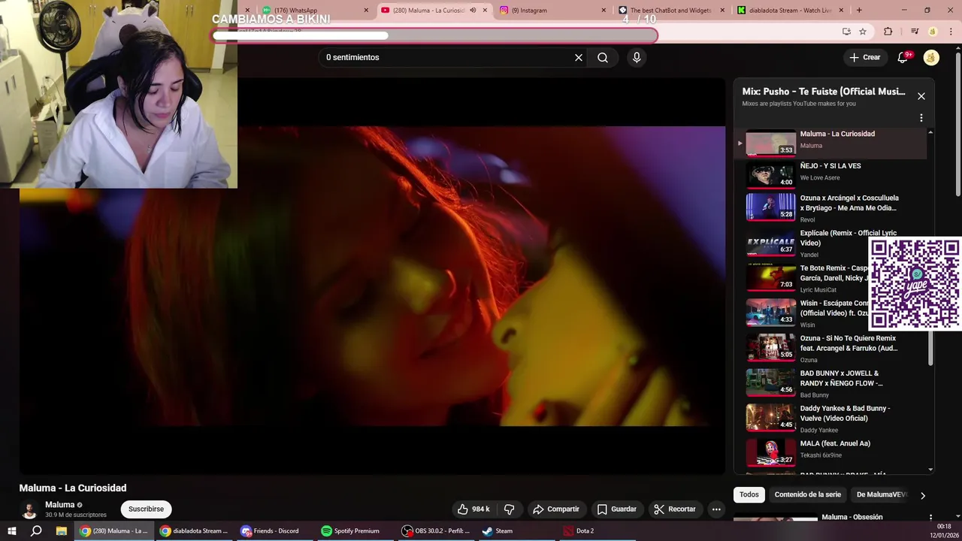Bookmark this page with the star icon

tap(863, 32)
